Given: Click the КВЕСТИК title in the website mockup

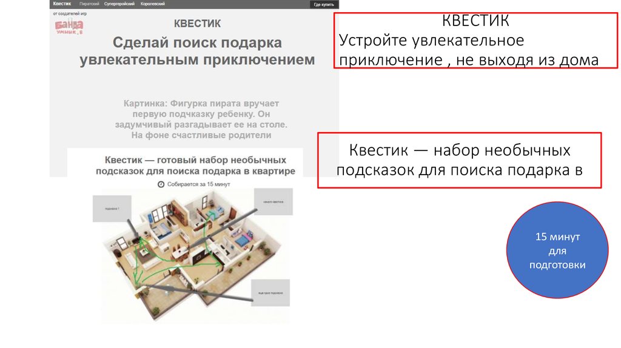Looking at the screenshot, I should (x=197, y=24).
